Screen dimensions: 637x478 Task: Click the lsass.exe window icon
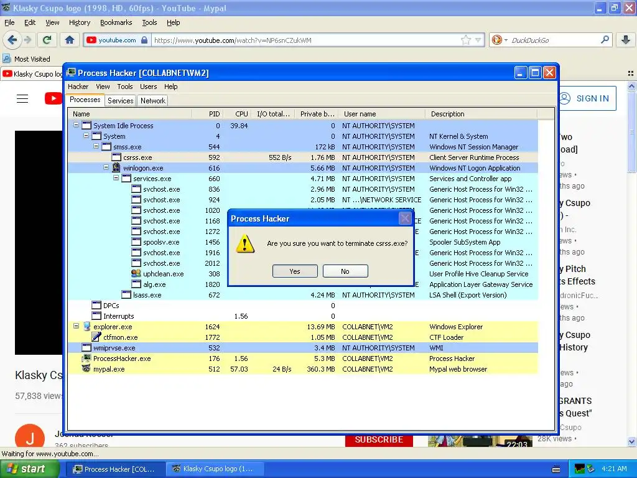click(126, 294)
